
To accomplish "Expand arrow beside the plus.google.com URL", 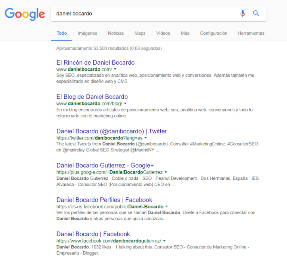I will click(166, 172).
